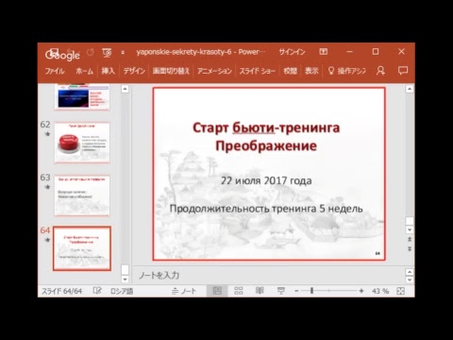
Task: Open Ribbon Display Options button
Action: click(x=324, y=52)
